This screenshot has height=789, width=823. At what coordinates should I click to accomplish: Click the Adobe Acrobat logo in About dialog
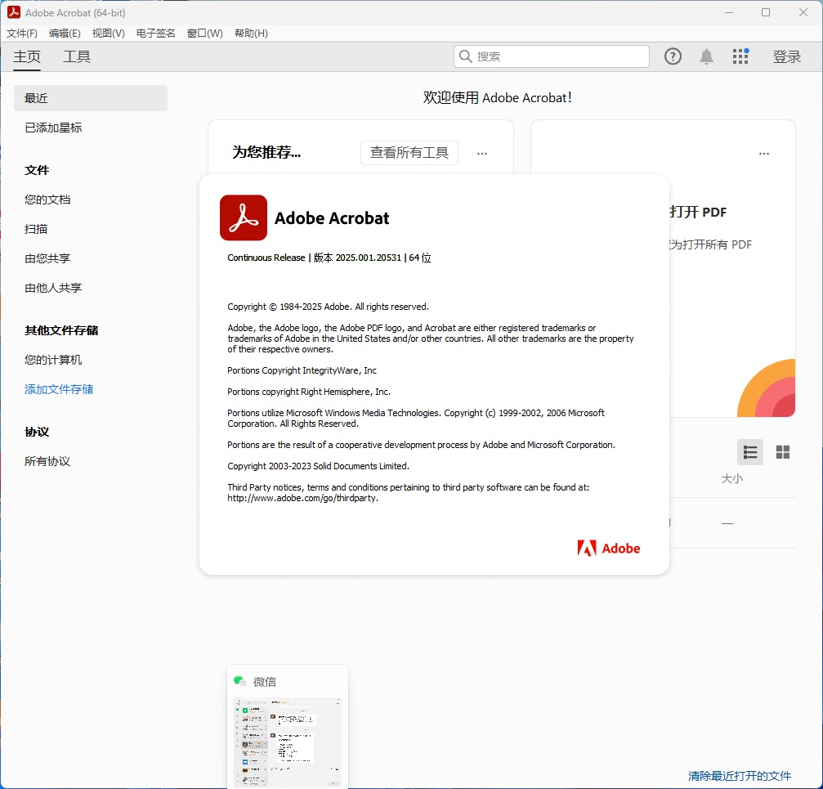coord(244,217)
